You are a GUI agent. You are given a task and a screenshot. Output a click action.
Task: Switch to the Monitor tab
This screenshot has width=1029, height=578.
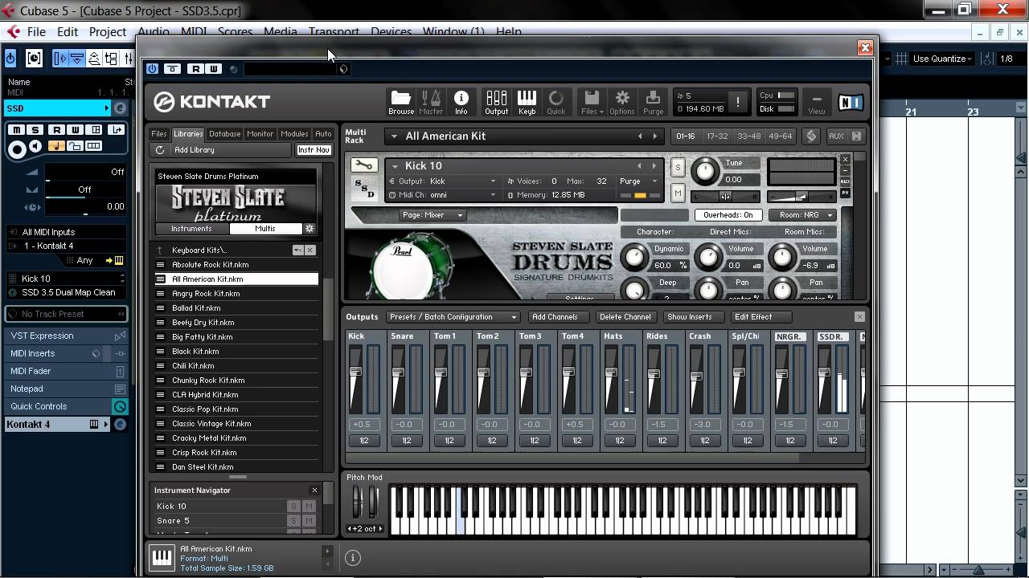click(260, 134)
